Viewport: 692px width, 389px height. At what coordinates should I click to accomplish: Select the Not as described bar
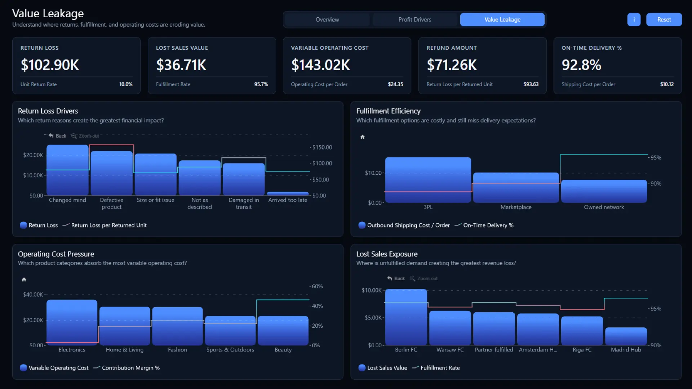tap(200, 178)
